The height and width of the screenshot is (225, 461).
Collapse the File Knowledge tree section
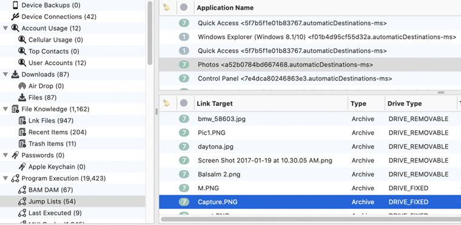click(x=5, y=109)
